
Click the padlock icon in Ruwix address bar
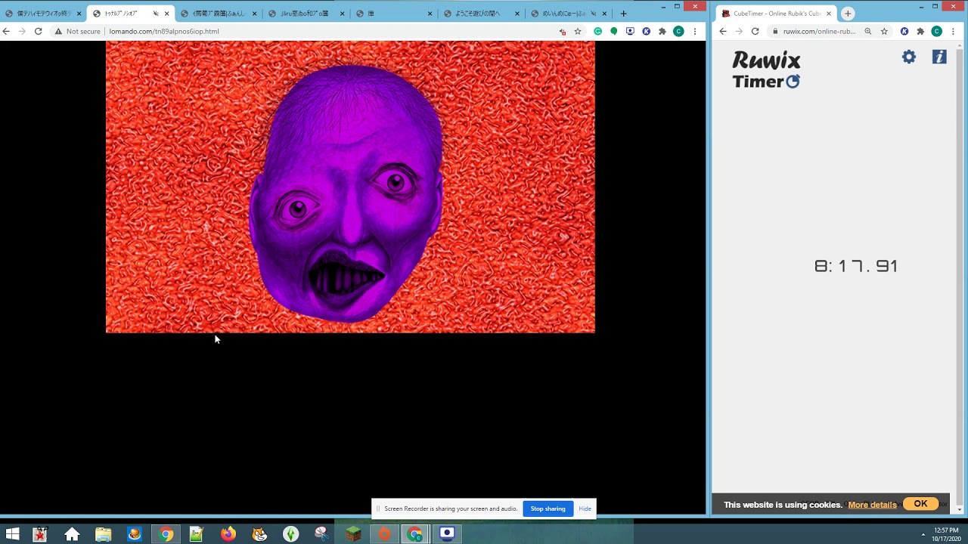click(775, 31)
